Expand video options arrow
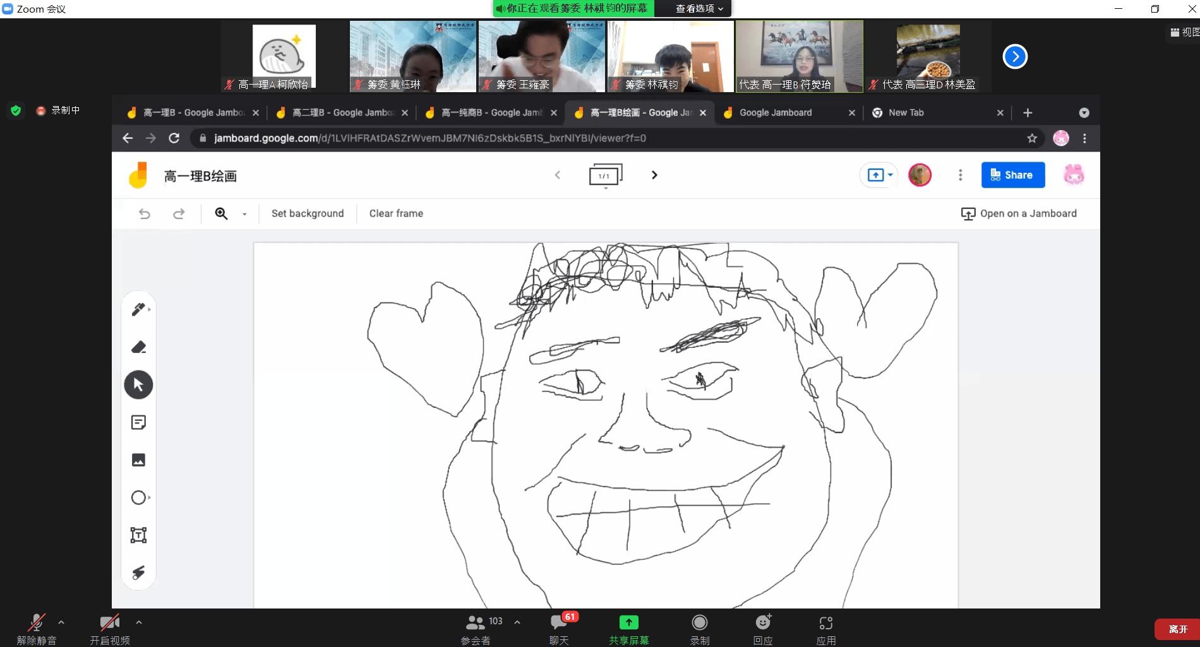Screen dimensions: 1200x647 [139, 622]
